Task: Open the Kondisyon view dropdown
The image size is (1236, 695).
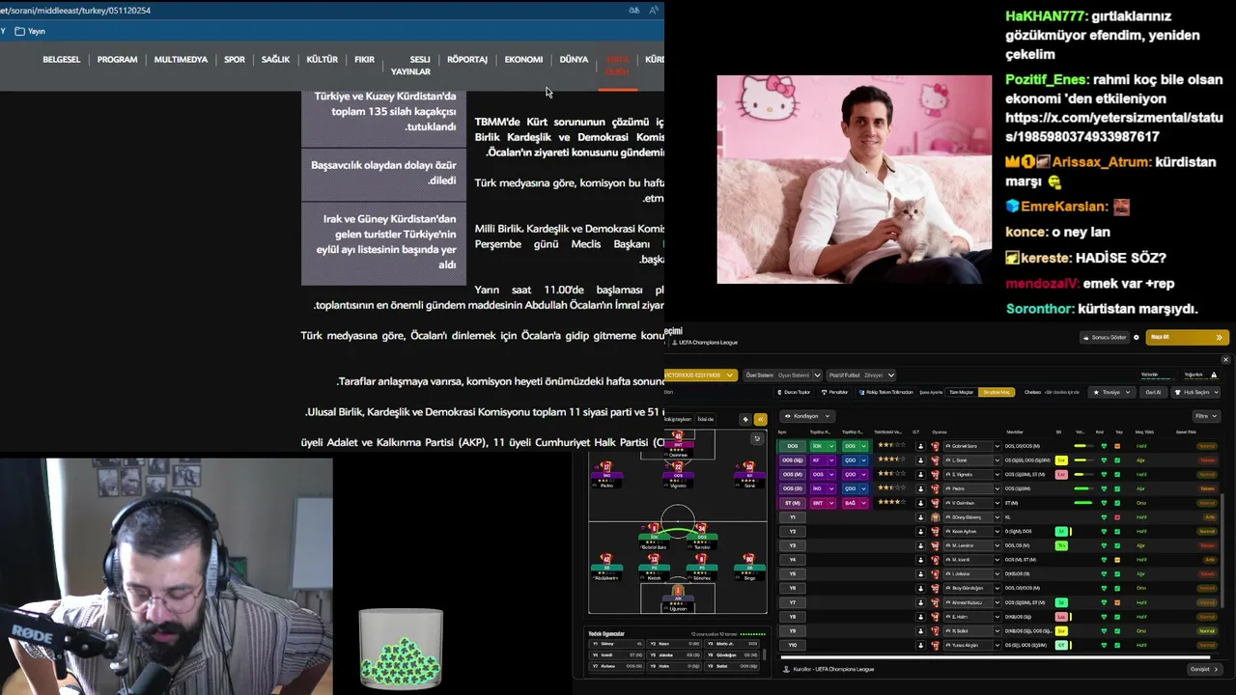Action: click(807, 416)
